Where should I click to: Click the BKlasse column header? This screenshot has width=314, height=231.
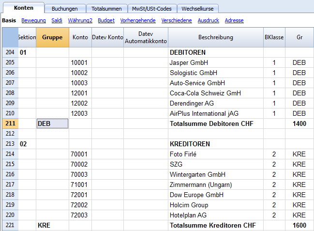point(274,37)
